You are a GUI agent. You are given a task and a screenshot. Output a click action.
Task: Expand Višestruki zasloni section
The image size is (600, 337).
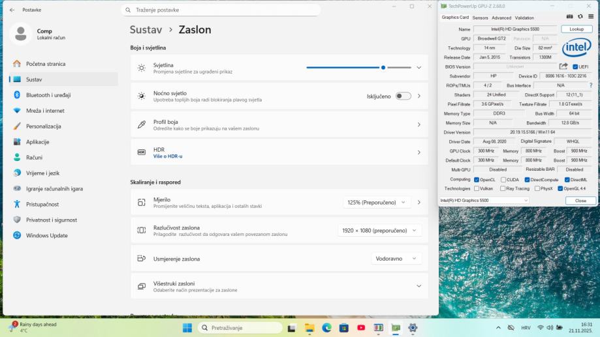pyautogui.click(x=419, y=286)
